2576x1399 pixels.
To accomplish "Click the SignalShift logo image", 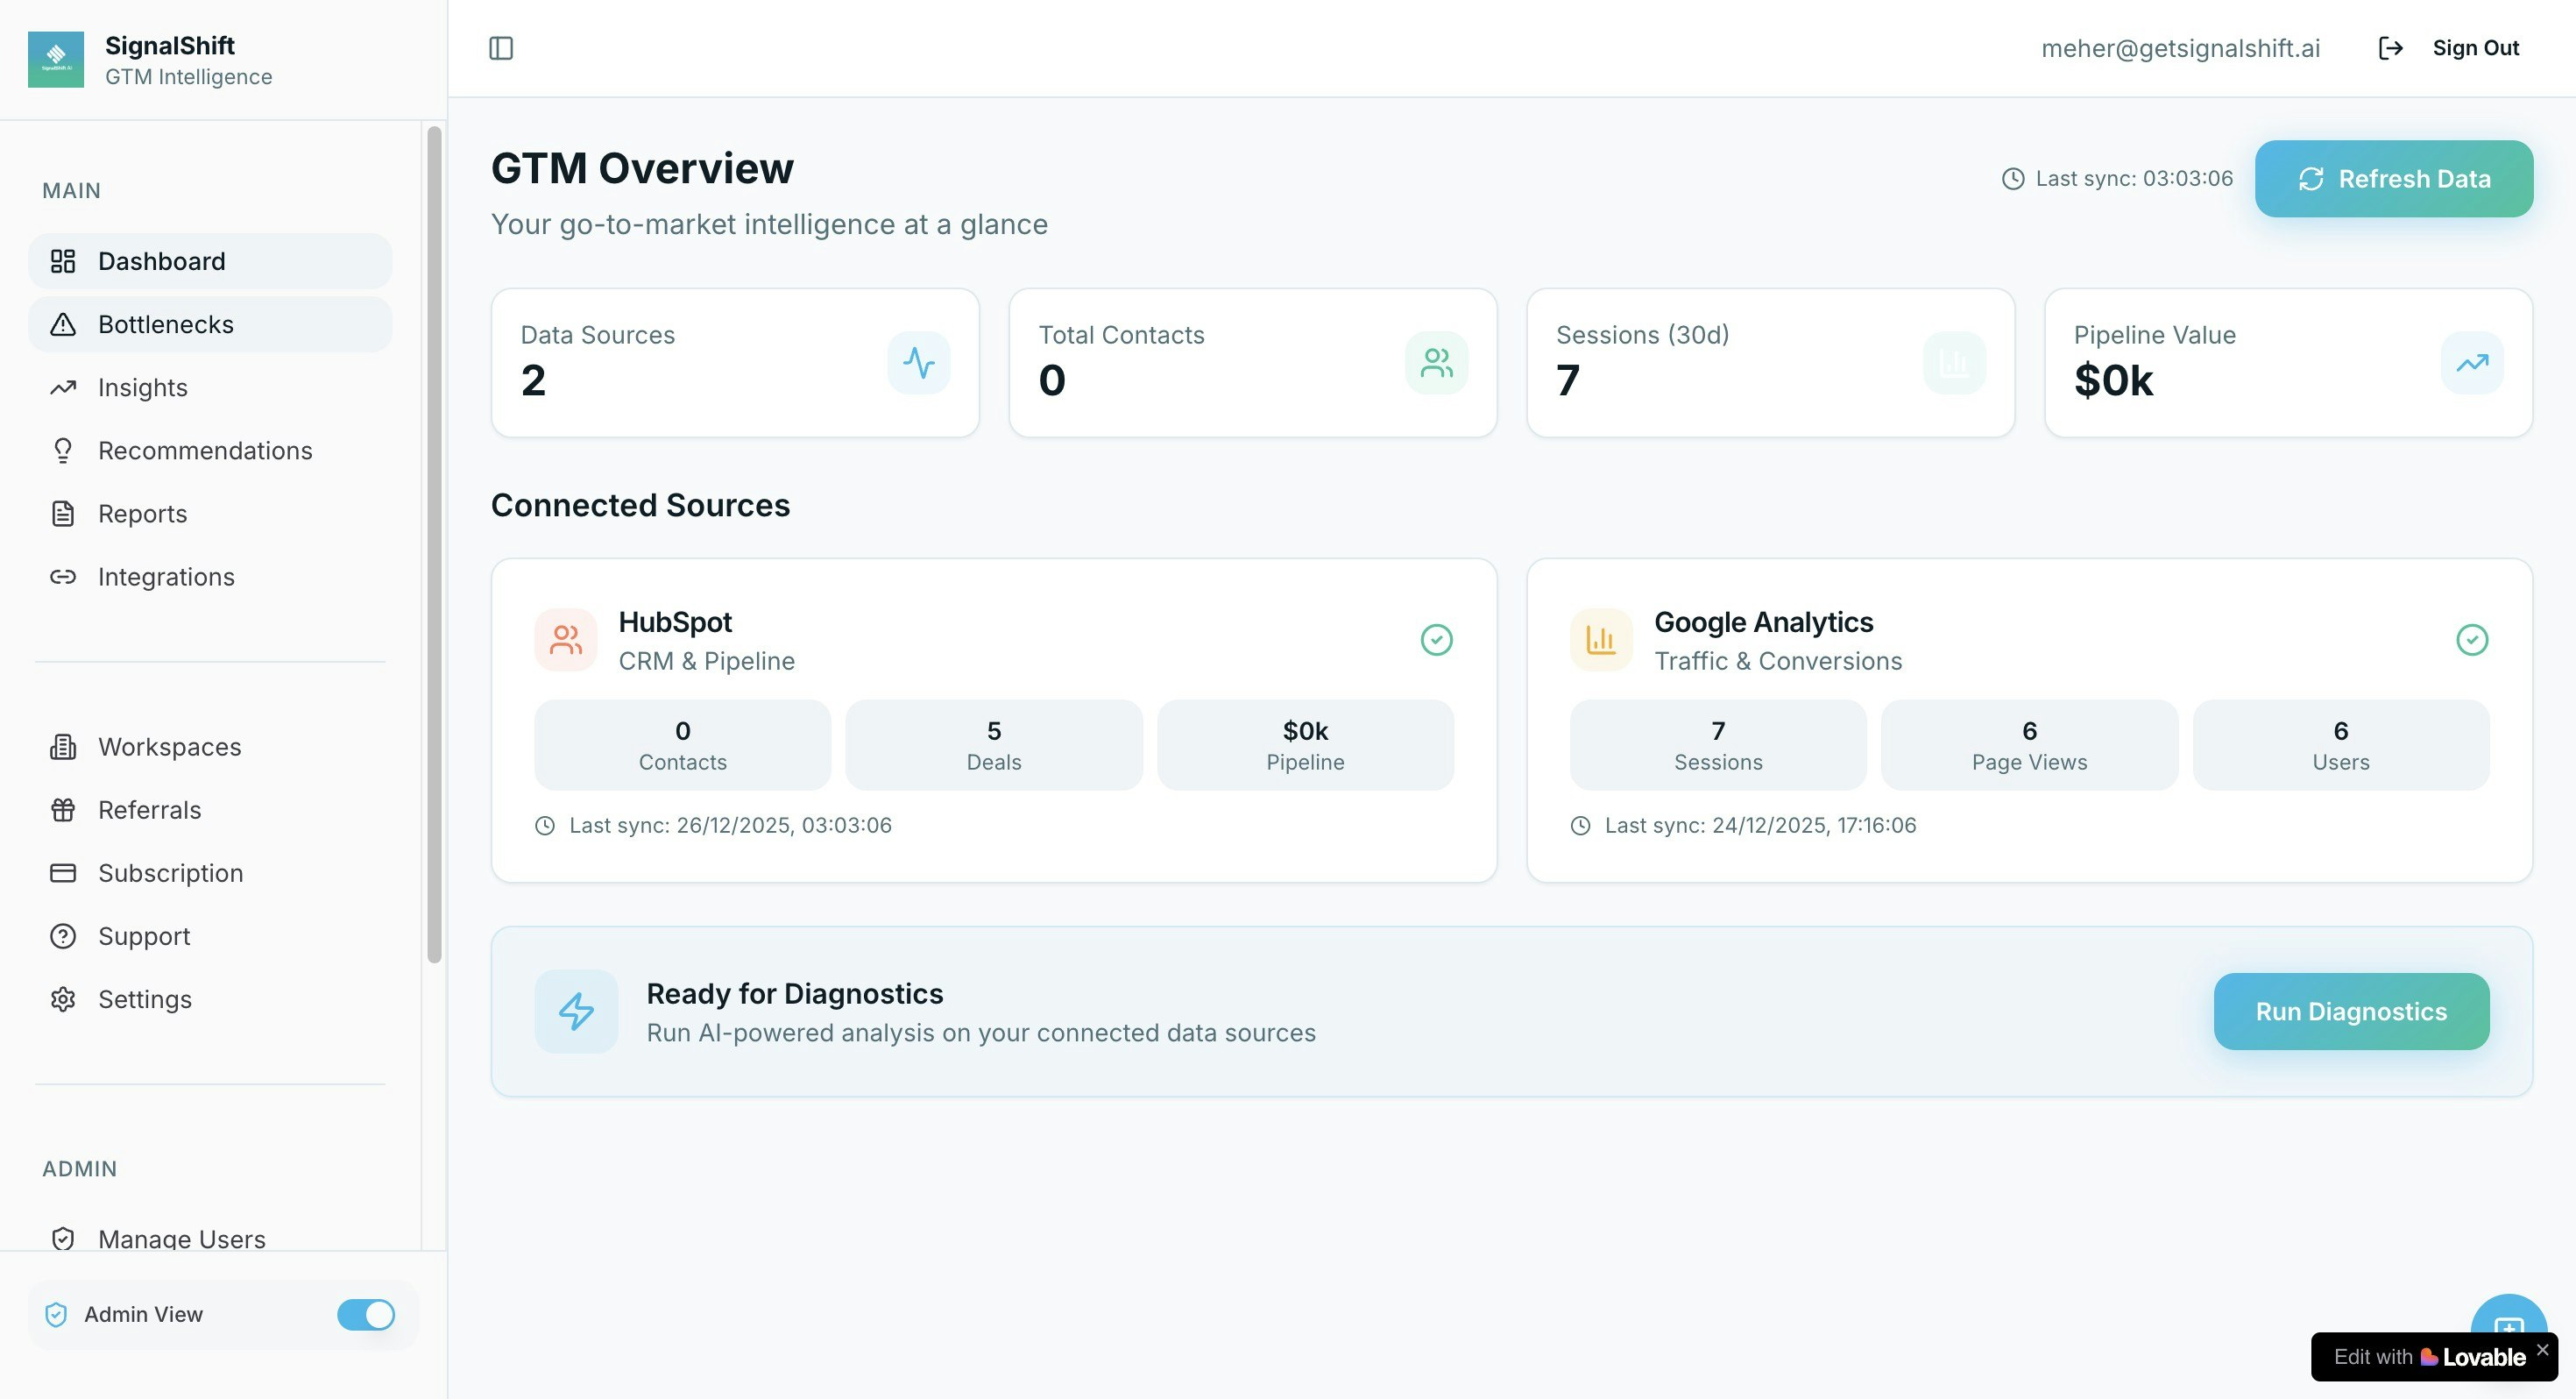I will (56, 59).
